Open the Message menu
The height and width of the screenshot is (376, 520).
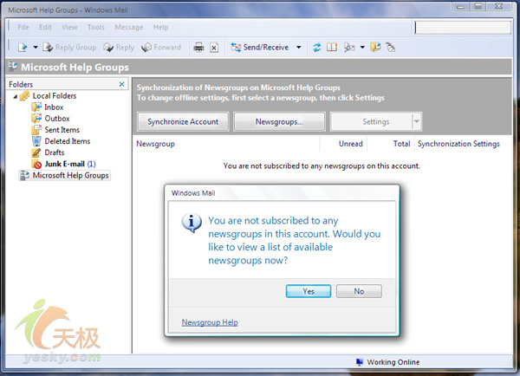(129, 27)
